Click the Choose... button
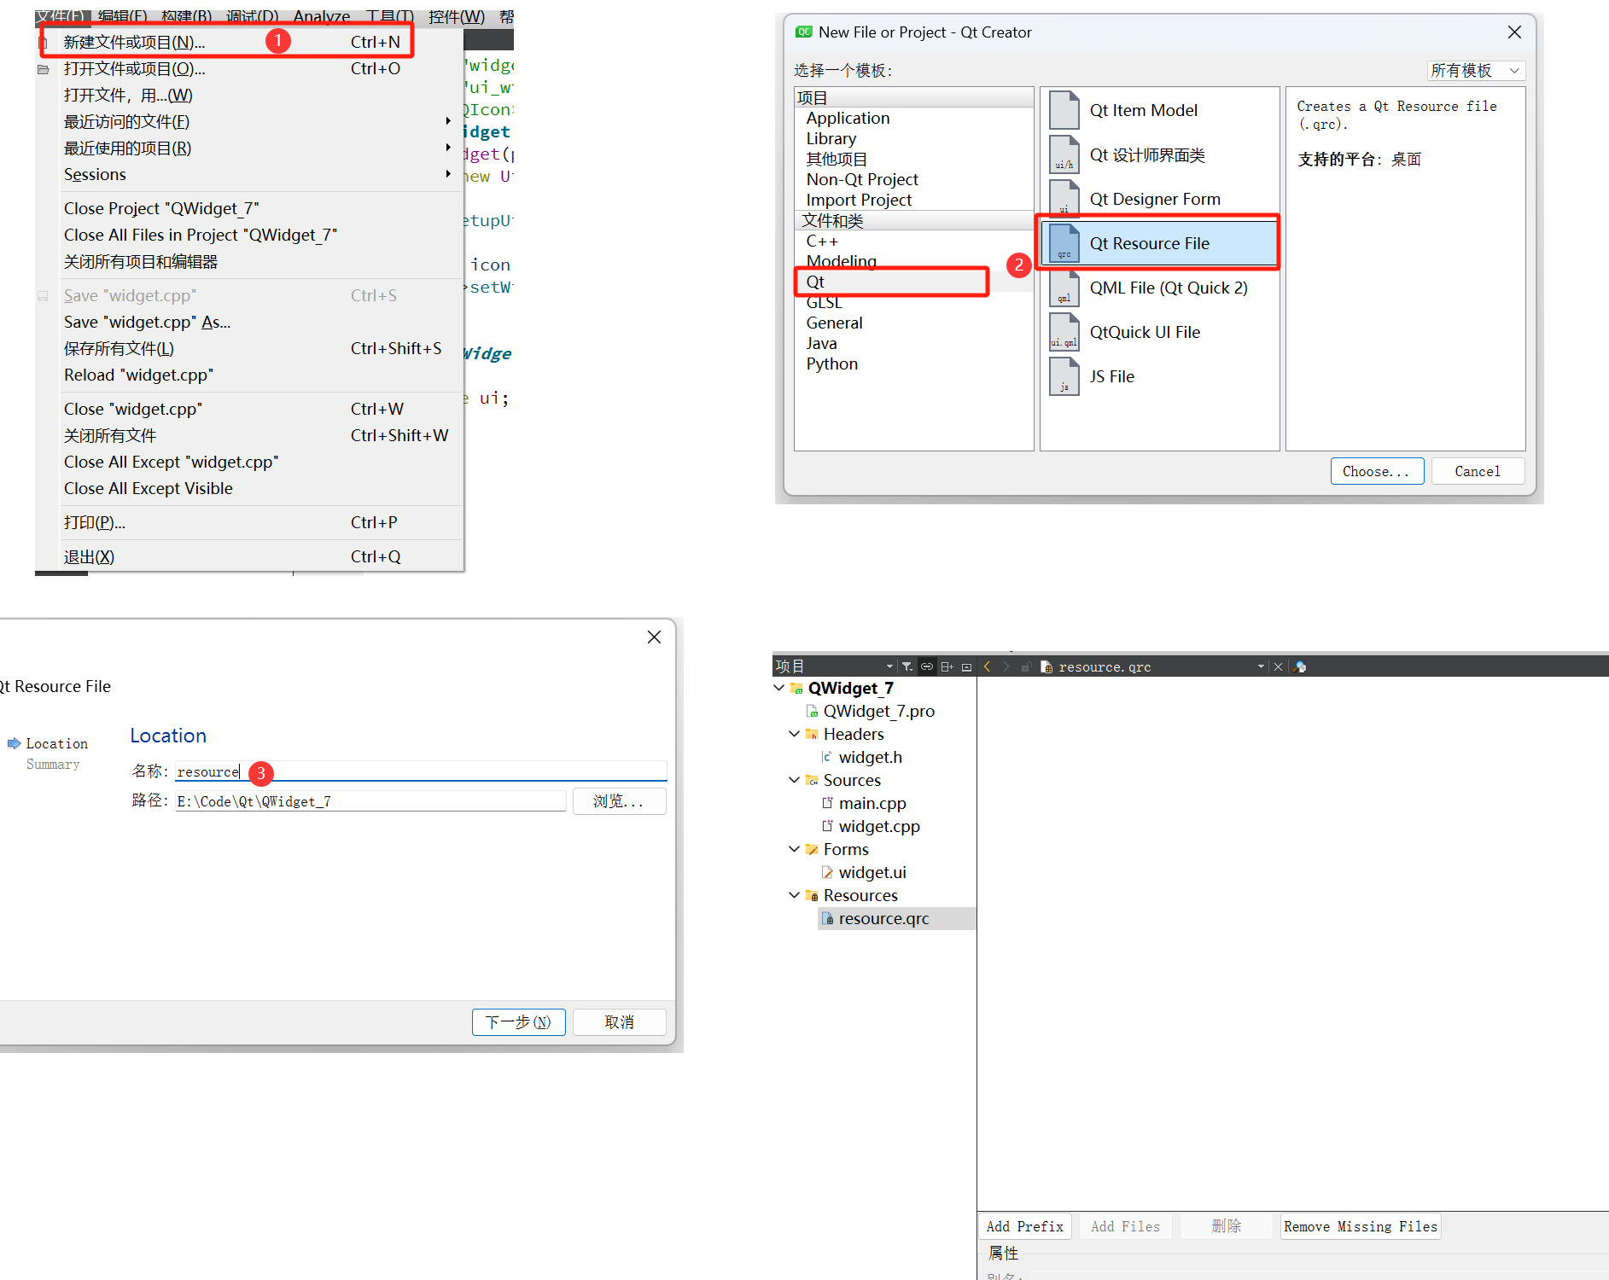1609x1280 pixels. pos(1376,471)
